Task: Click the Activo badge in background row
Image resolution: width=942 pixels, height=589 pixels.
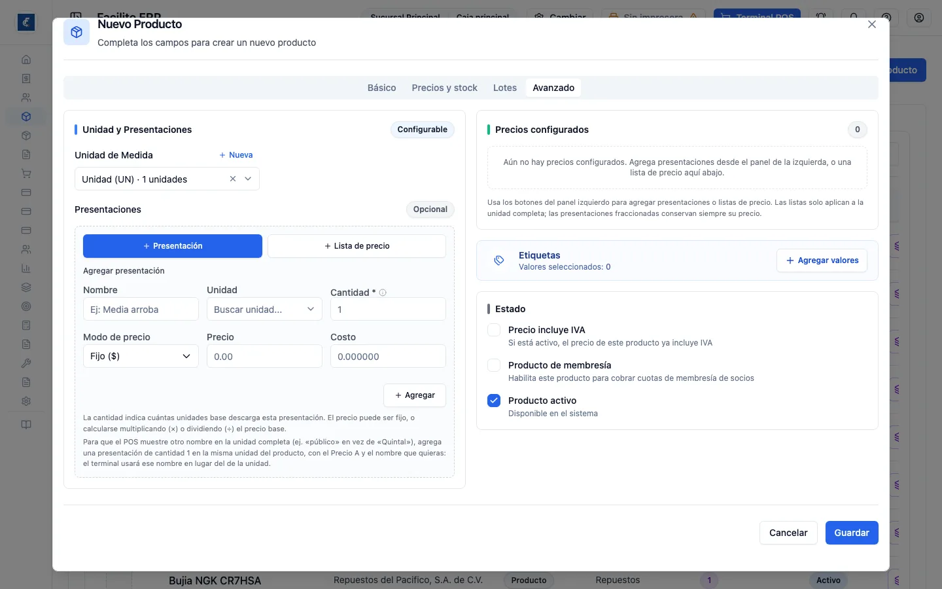Action: [828, 580]
